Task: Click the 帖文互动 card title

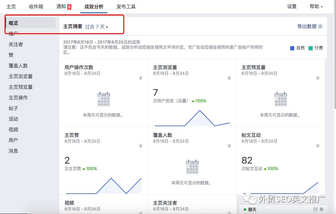Action: pos(251,135)
